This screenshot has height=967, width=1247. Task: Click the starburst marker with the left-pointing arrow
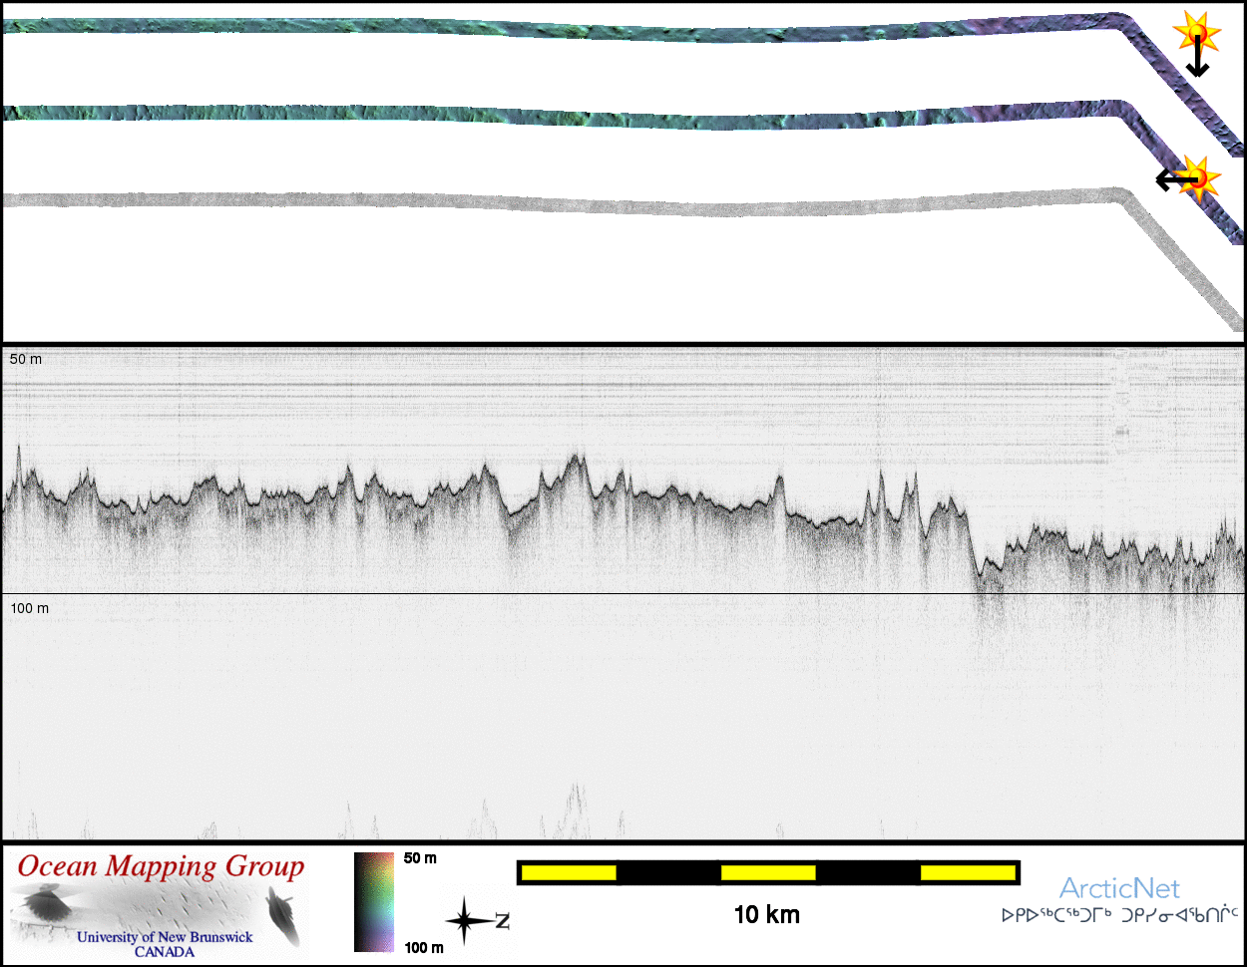pos(1200,178)
